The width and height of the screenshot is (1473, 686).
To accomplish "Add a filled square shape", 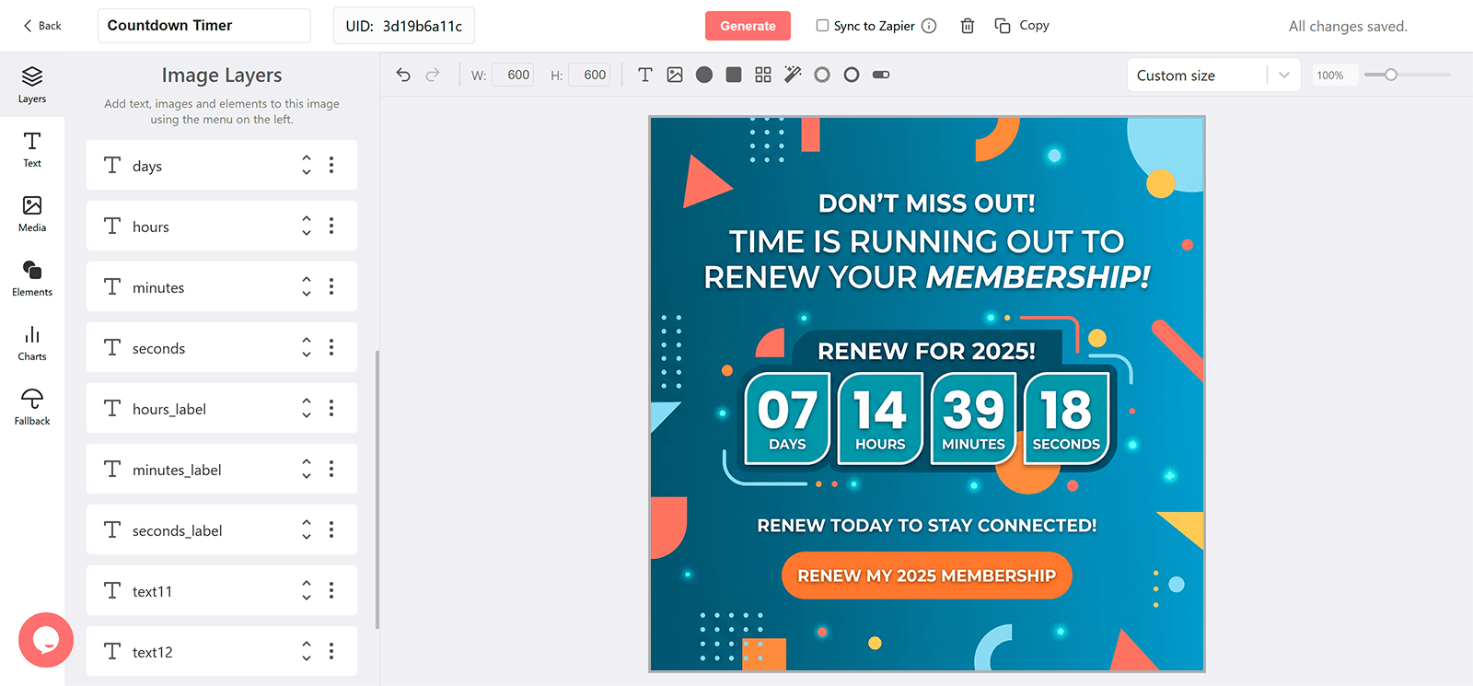I will (734, 75).
